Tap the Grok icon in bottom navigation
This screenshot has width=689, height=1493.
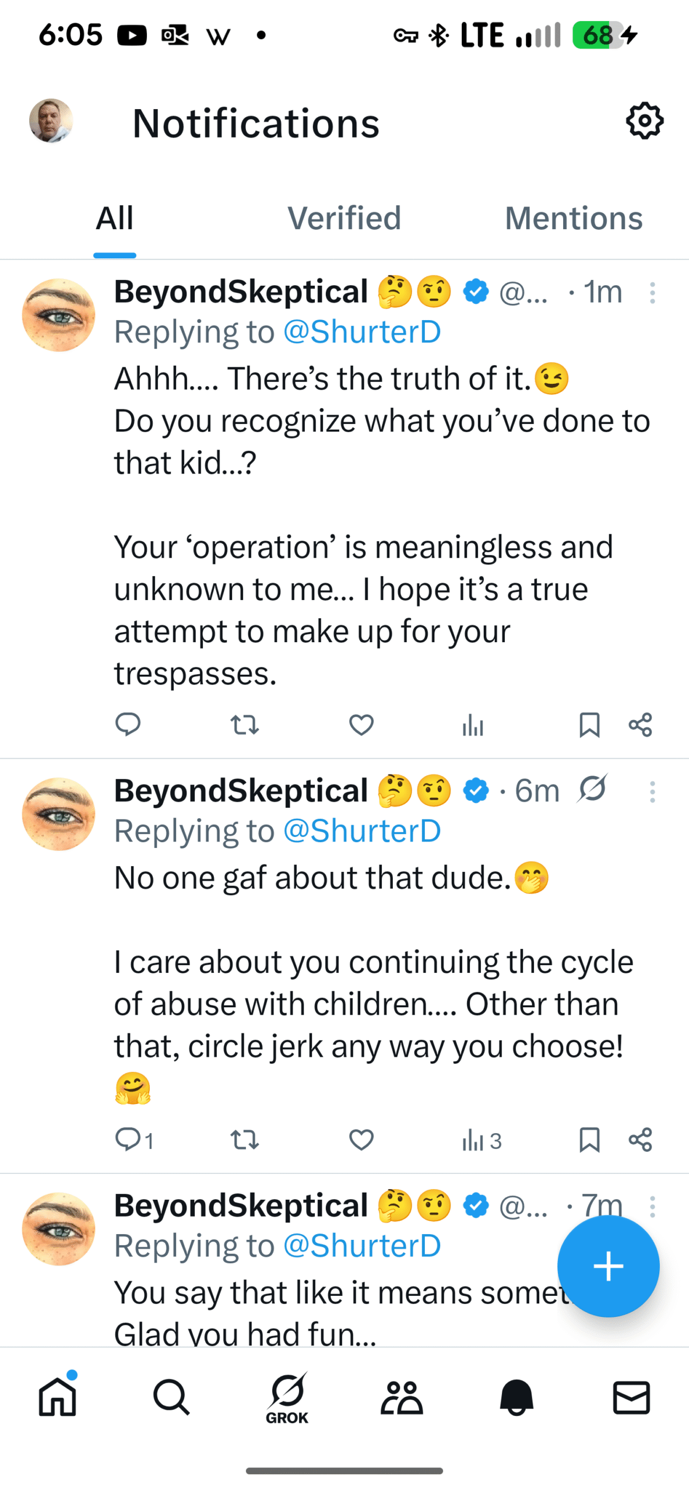pyautogui.click(x=287, y=1397)
